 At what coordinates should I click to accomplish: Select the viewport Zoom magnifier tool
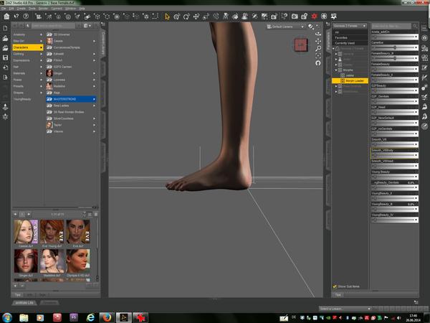(x=318, y=47)
